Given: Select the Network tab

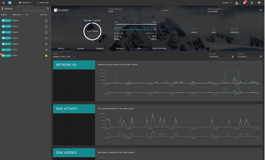Looking at the screenshot, I should 100,48.
